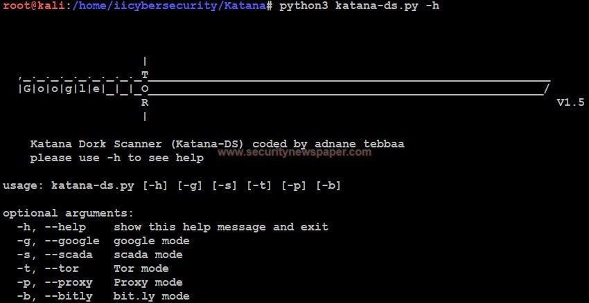Viewport: 589px width, 303px height.
Task: Click the python3 katana-ds.py -h command
Action: click(359, 6)
